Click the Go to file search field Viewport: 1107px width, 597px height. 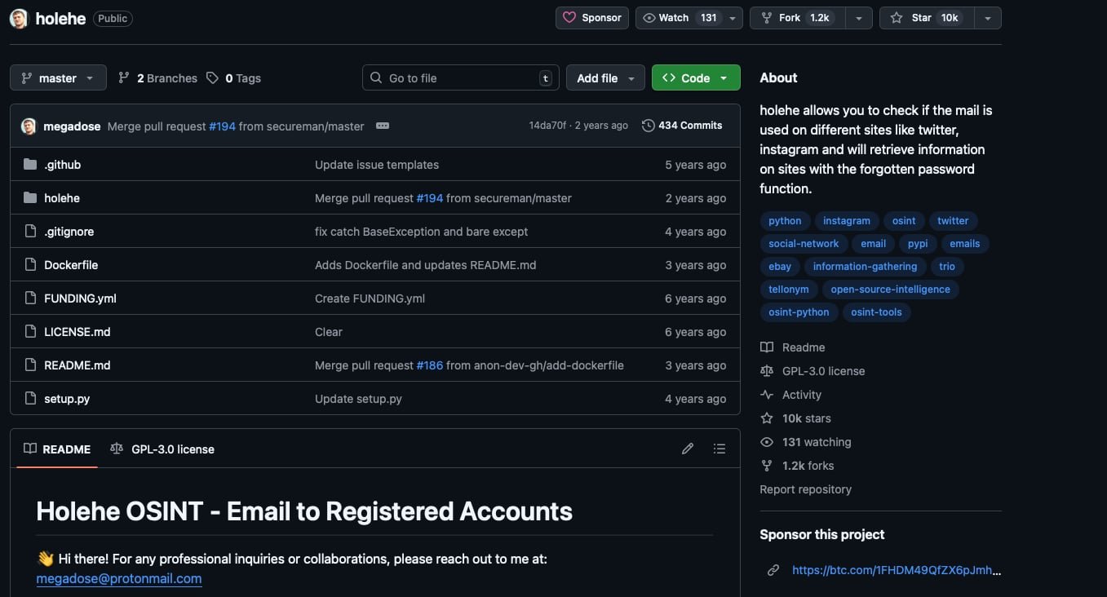pos(460,78)
